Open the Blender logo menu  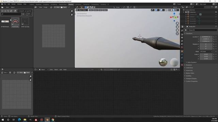[x=2, y=4]
